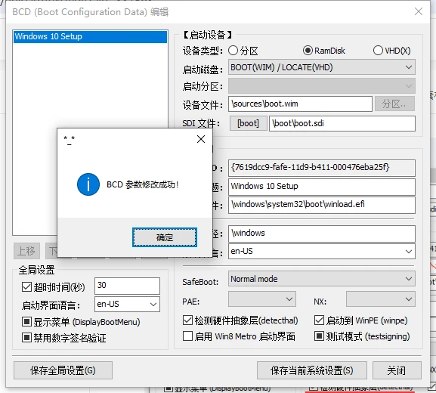Click the 保存当前系统设置(S) button
Viewport: 436px width, 393px height.
tap(312, 370)
